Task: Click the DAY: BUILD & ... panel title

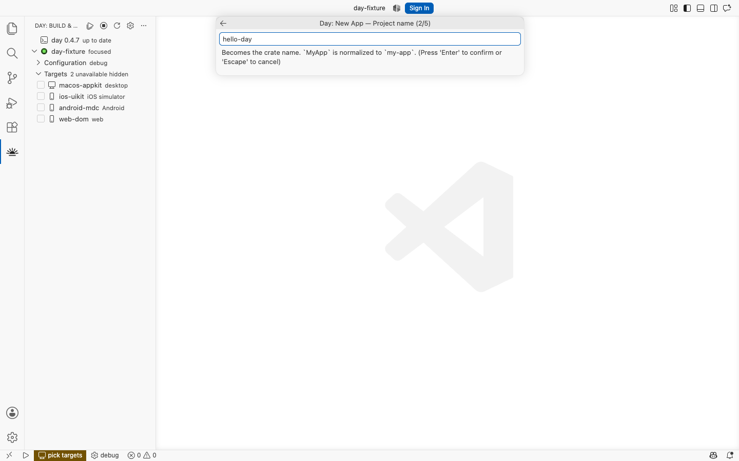Action: pyautogui.click(x=56, y=26)
